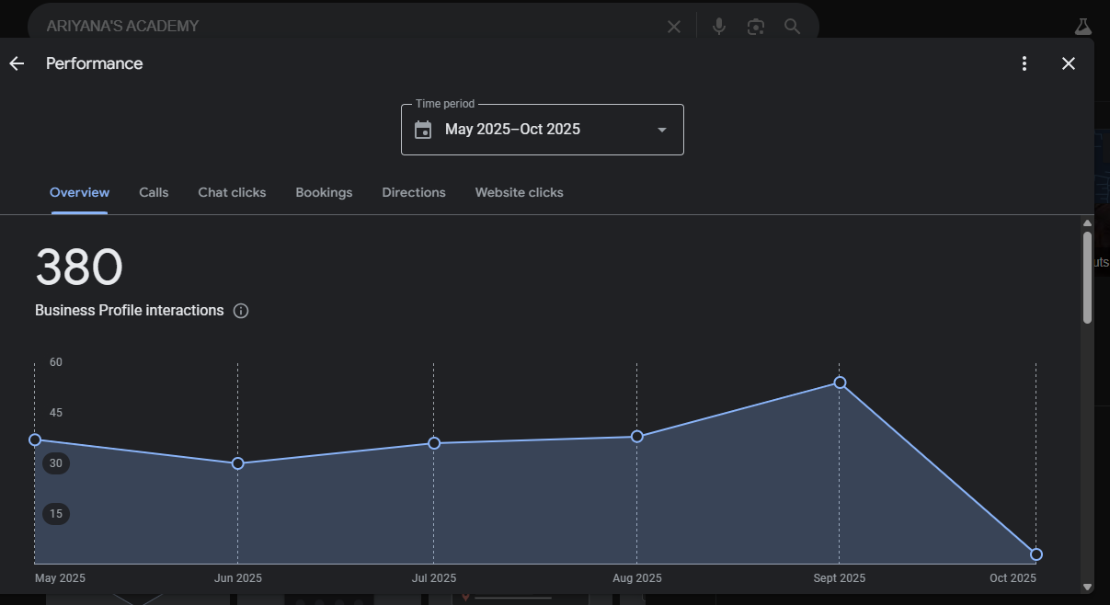
Task: Click the calendar icon in Time period
Action: 423,130
